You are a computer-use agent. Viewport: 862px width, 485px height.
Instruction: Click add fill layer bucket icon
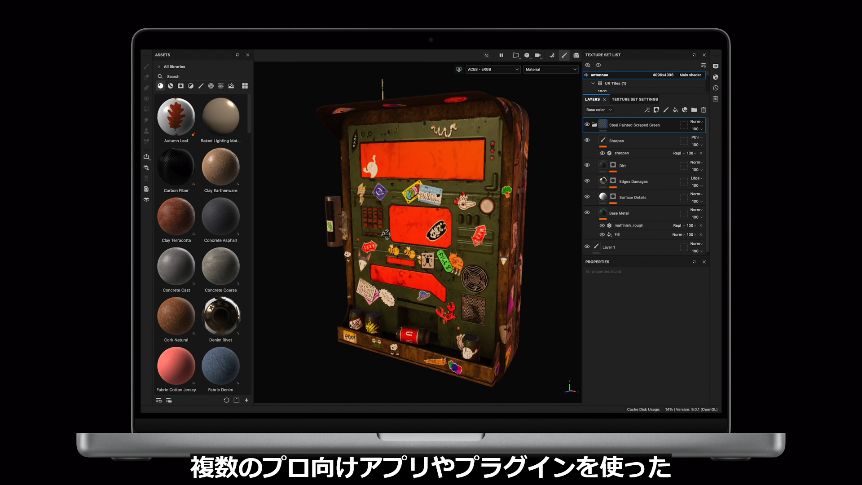675,110
